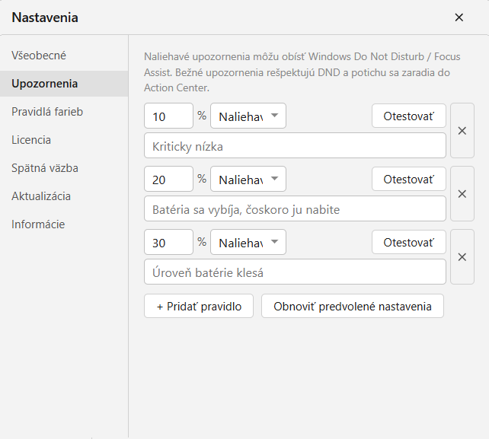This screenshot has height=439, width=489.
Task: Open the Spätná väzba section
Action: [64, 168]
